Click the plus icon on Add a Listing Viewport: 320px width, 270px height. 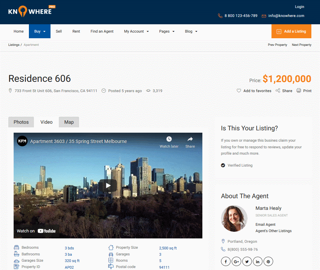279,32
